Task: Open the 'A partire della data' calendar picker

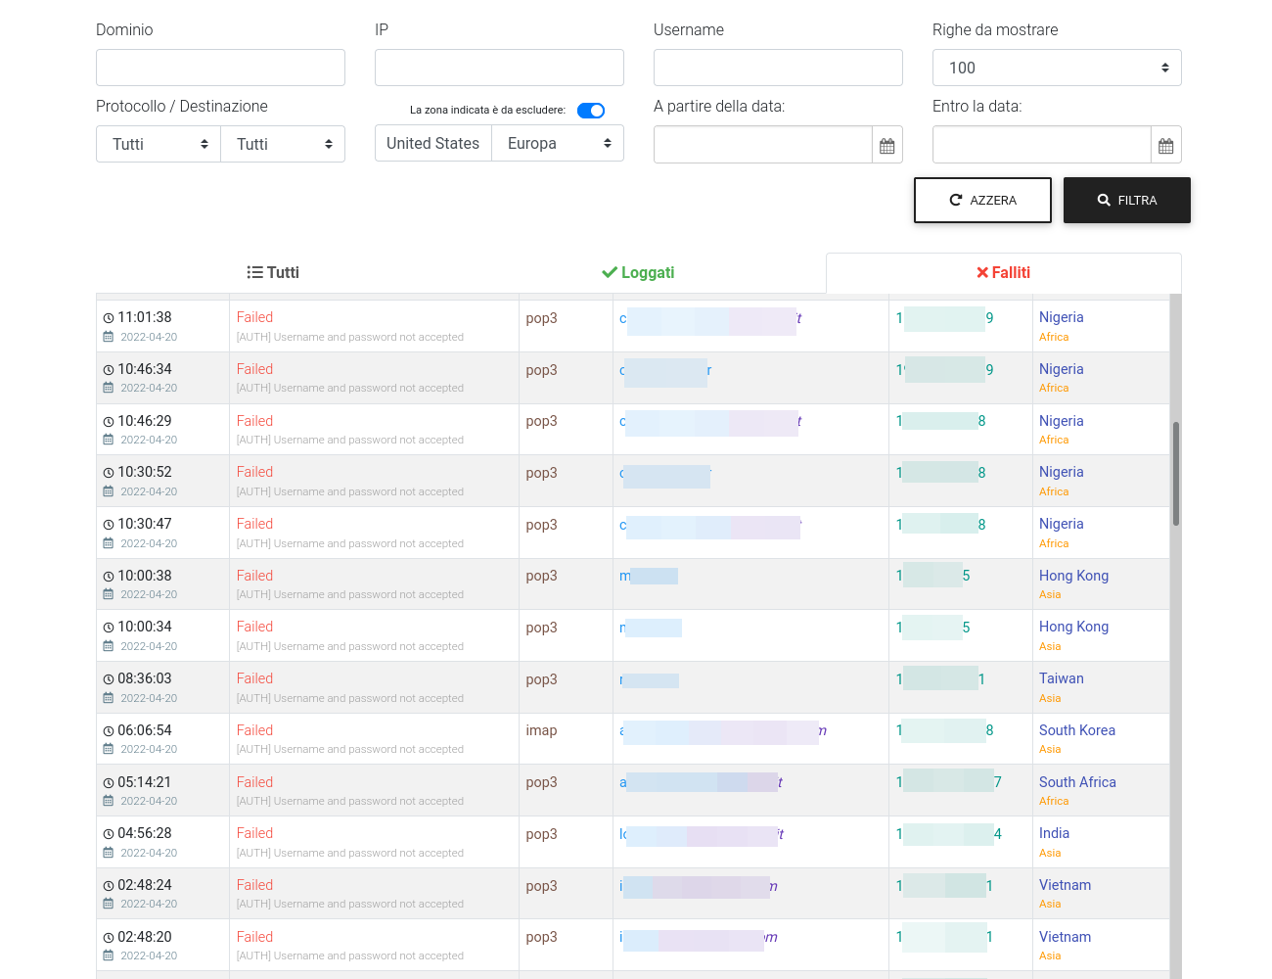Action: (x=887, y=145)
